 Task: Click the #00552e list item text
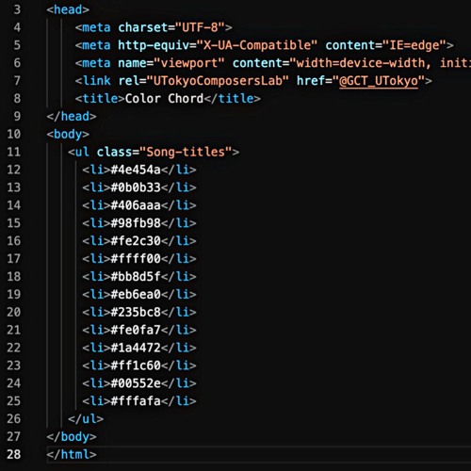[x=136, y=383]
